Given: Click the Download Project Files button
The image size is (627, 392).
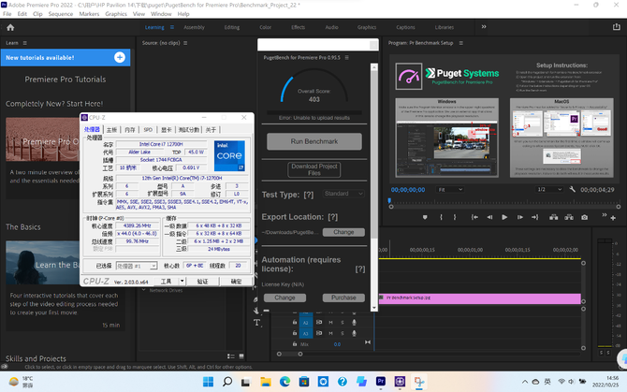Looking at the screenshot, I should point(314,169).
